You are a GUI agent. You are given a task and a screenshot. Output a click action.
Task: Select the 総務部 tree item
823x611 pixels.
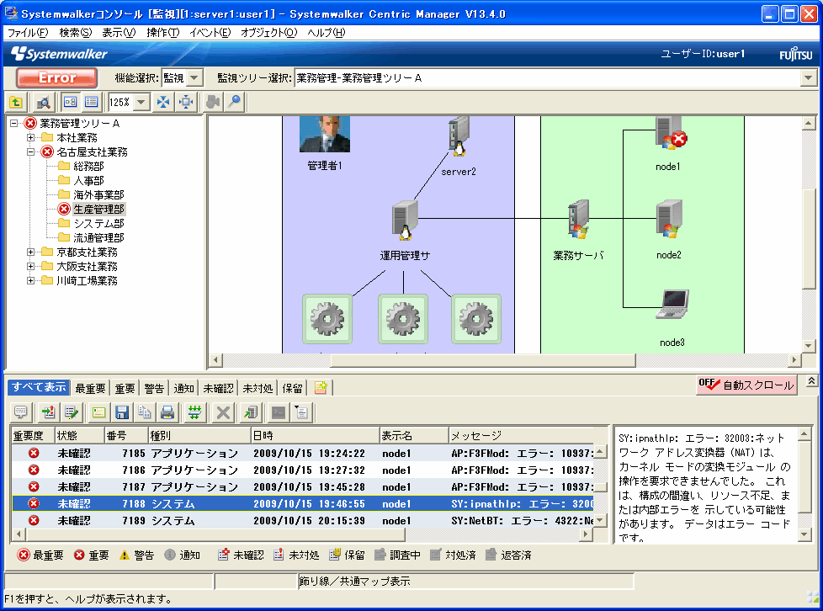(88, 166)
